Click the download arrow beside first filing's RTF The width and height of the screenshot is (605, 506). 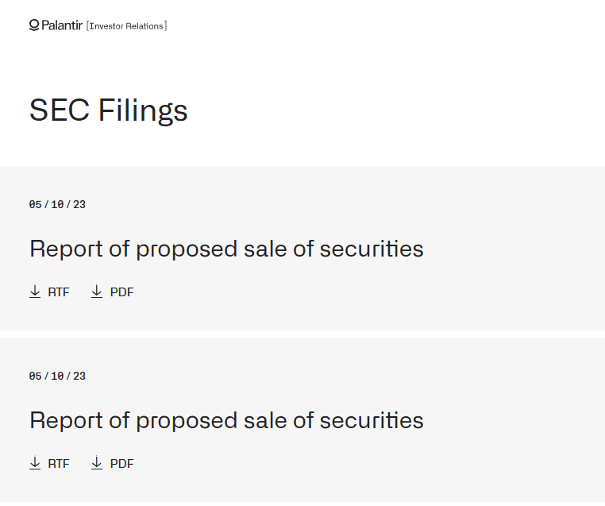[x=35, y=292]
